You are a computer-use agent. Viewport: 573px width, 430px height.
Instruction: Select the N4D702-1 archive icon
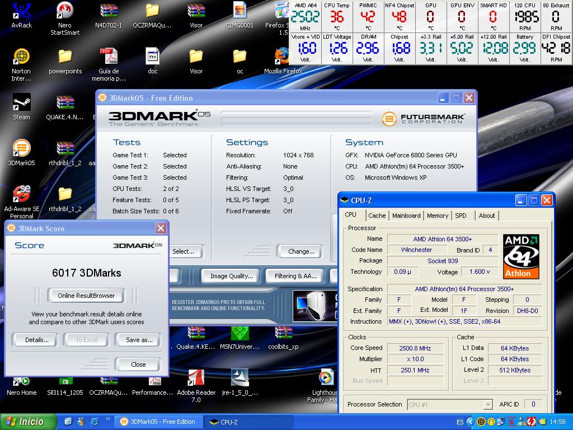[109, 15]
